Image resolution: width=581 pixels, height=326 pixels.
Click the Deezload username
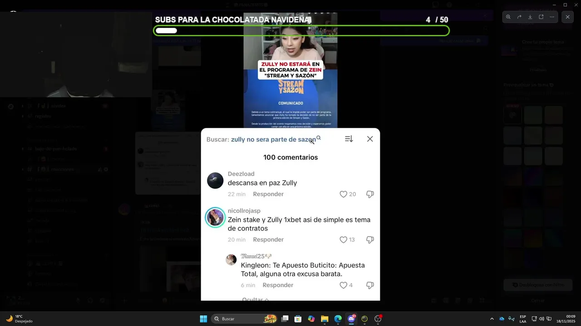tap(241, 174)
